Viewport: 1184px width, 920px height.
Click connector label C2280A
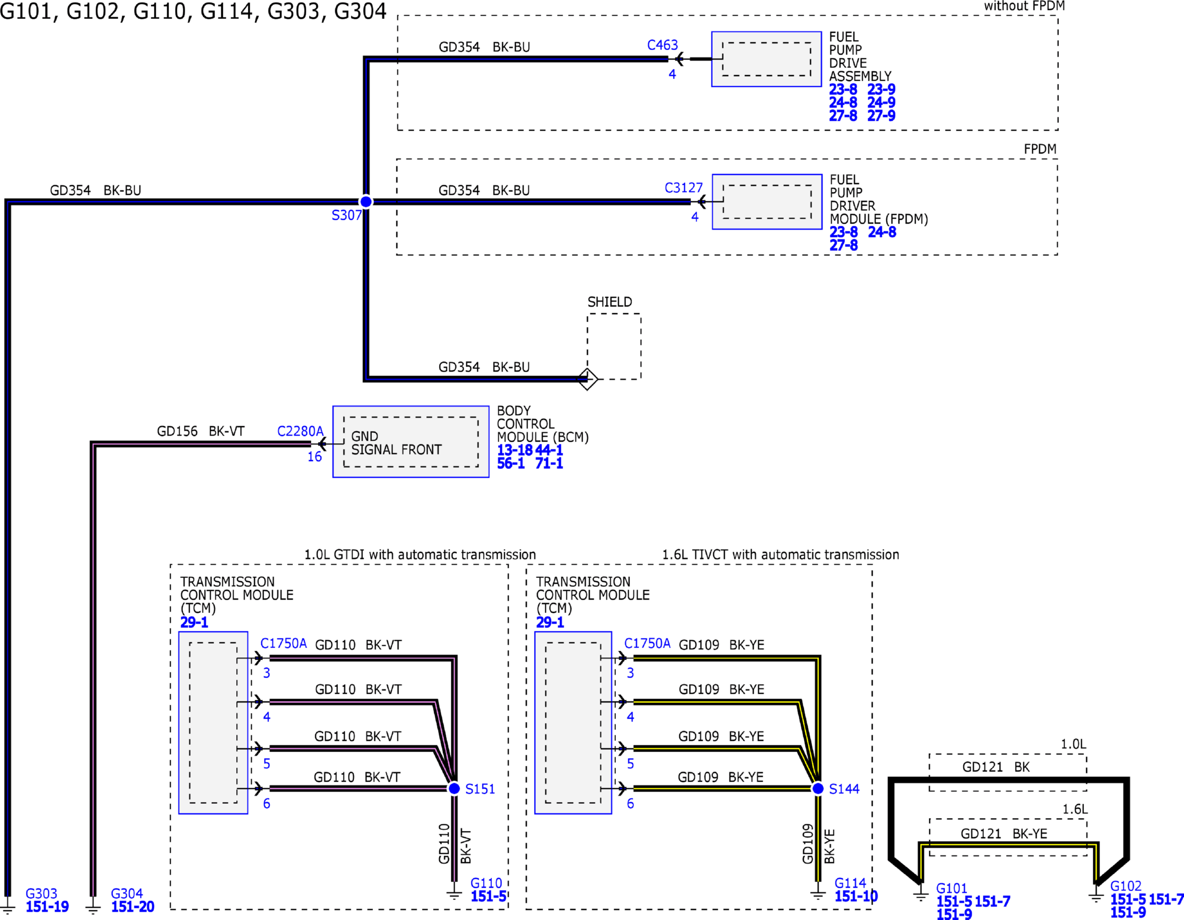click(300, 431)
